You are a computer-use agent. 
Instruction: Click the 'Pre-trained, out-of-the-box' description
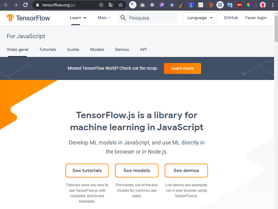click(x=137, y=191)
